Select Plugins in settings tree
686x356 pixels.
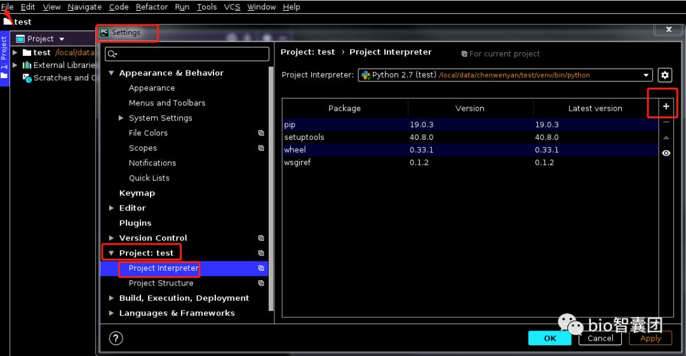pos(135,223)
